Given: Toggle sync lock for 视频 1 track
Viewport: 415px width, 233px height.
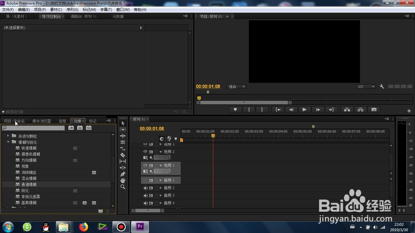Looking at the screenshot, I should pyautogui.click(x=151, y=165).
